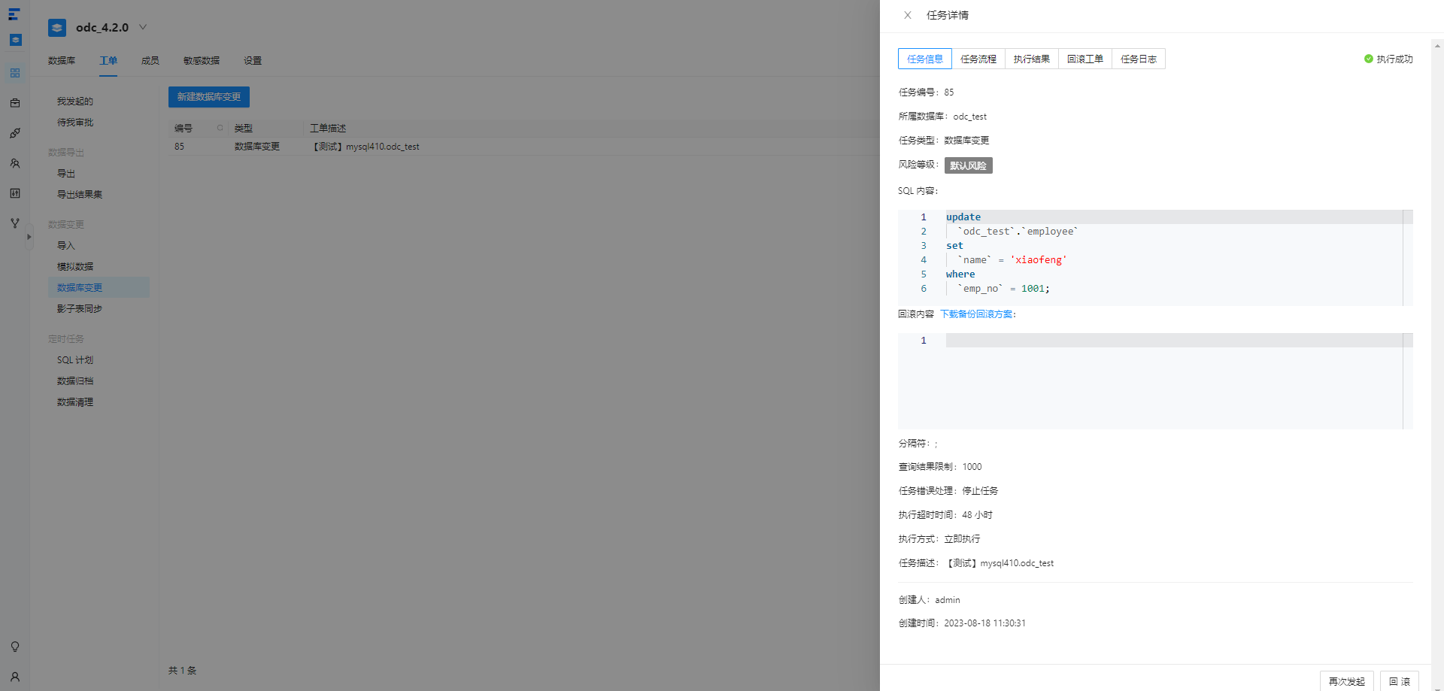Select 影子表同步 menu item

click(80, 309)
